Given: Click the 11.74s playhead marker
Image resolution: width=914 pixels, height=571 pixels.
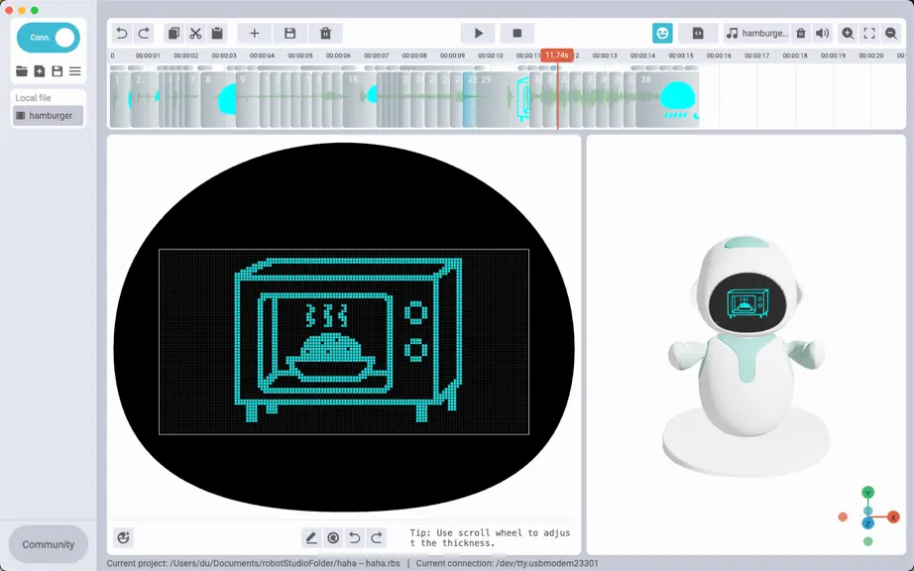Looking at the screenshot, I should (557, 55).
